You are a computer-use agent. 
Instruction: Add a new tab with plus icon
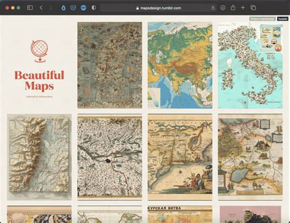pos(243,8)
